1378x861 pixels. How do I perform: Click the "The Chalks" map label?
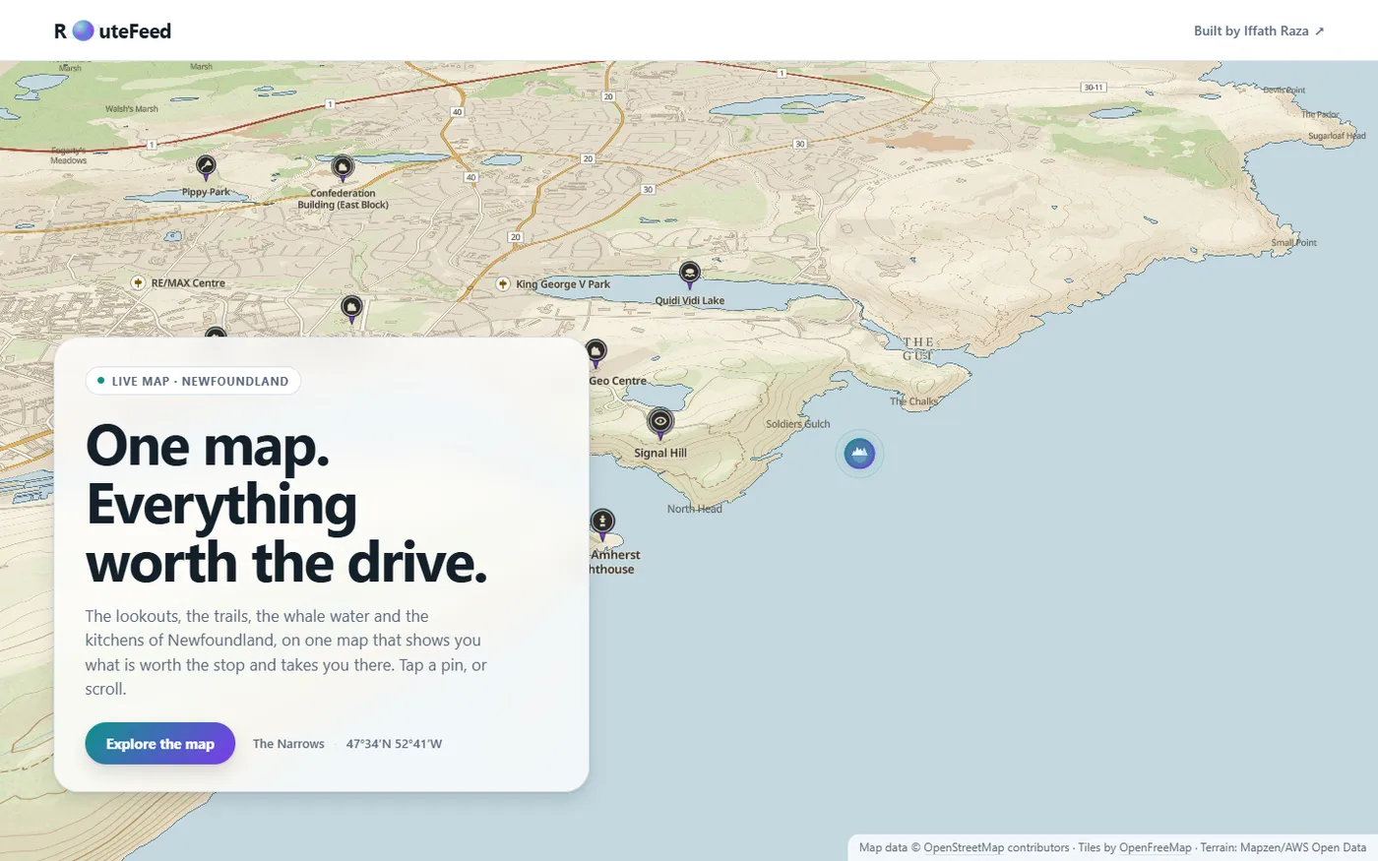[x=914, y=401]
